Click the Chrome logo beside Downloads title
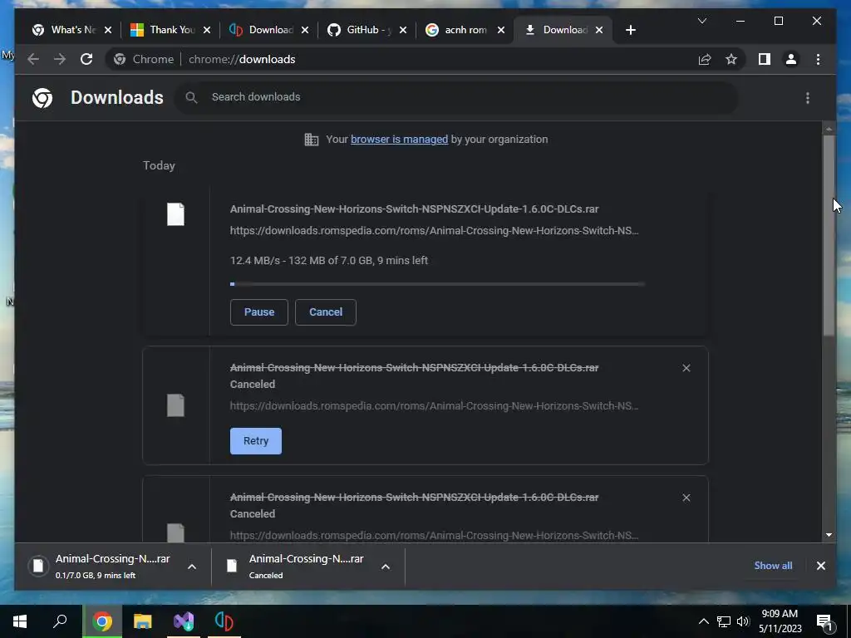851x638 pixels. (x=42, y=98)
